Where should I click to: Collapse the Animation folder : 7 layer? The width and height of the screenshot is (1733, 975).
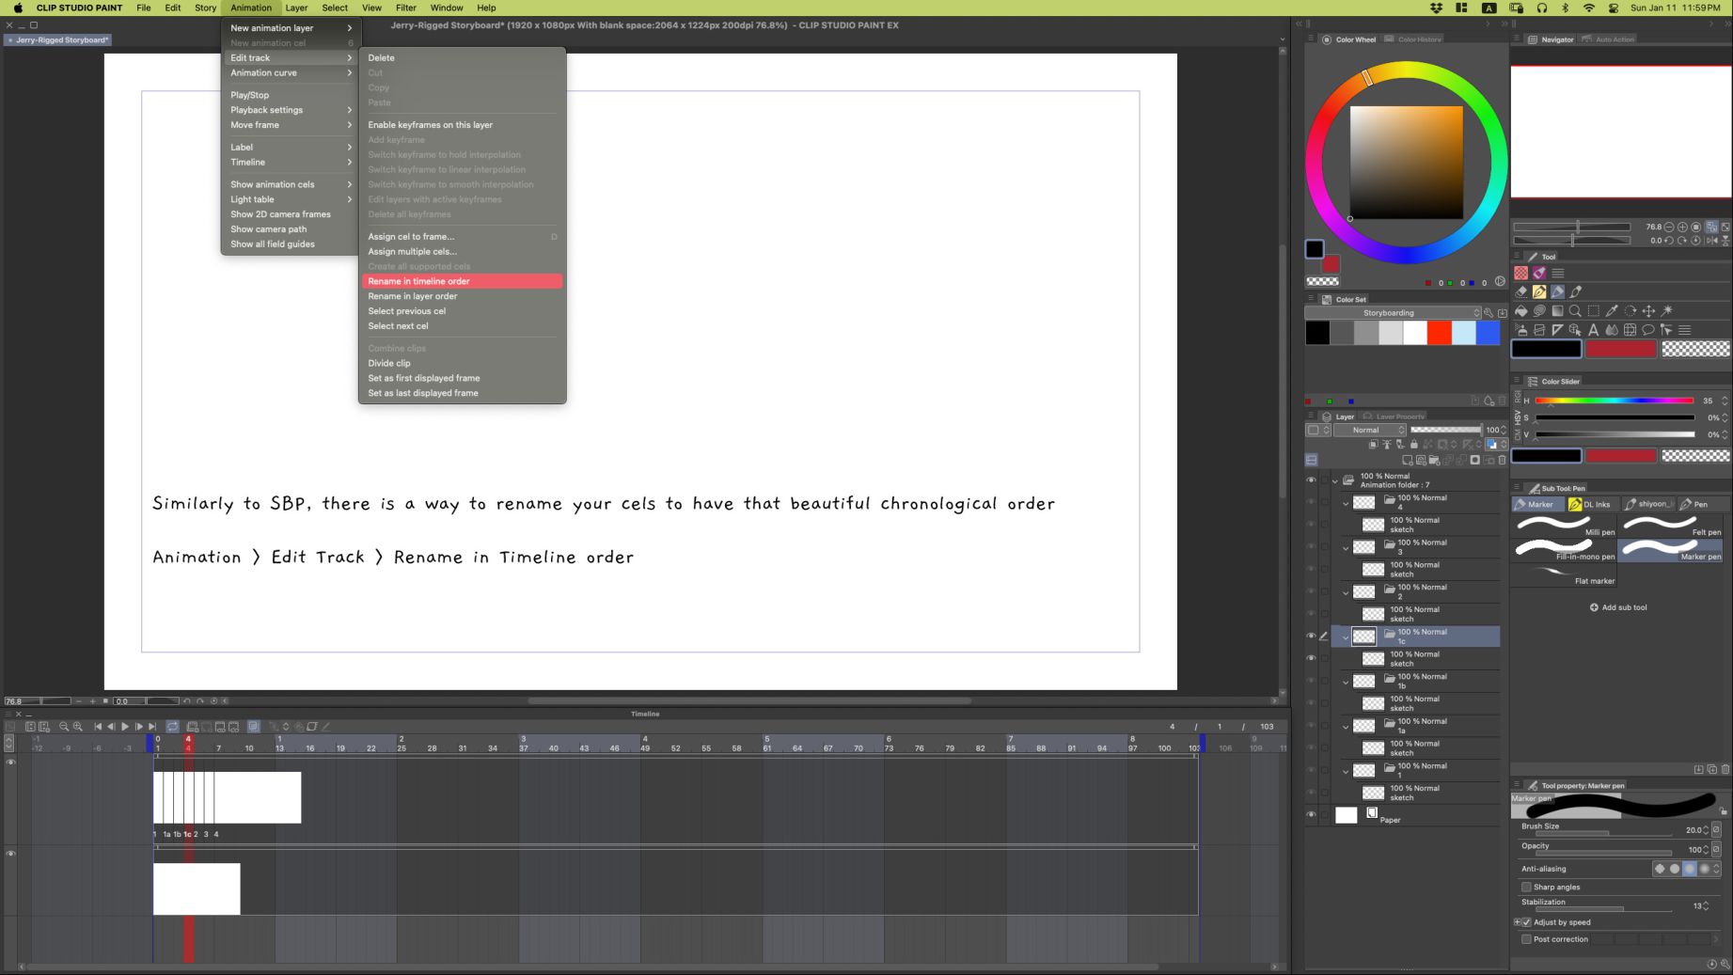click(x=1334, y=480)
